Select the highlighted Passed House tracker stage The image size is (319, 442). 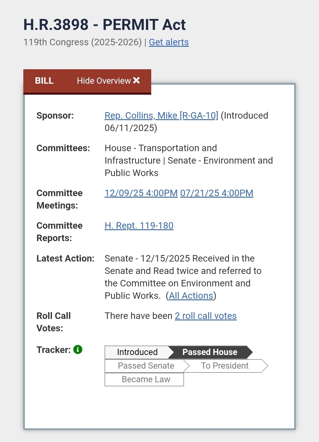click(x=210, y=352)
